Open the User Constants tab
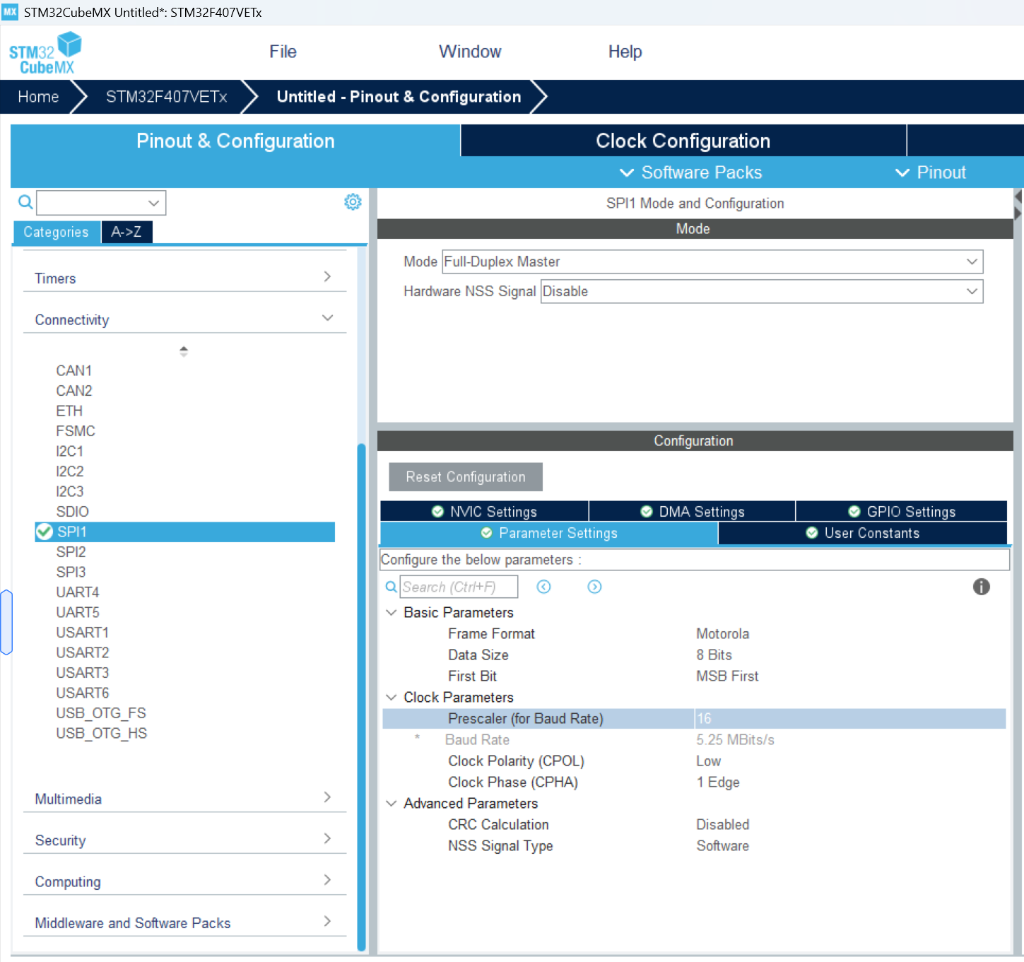This screenshot has width=1024, height=962. tap(863, 533)
